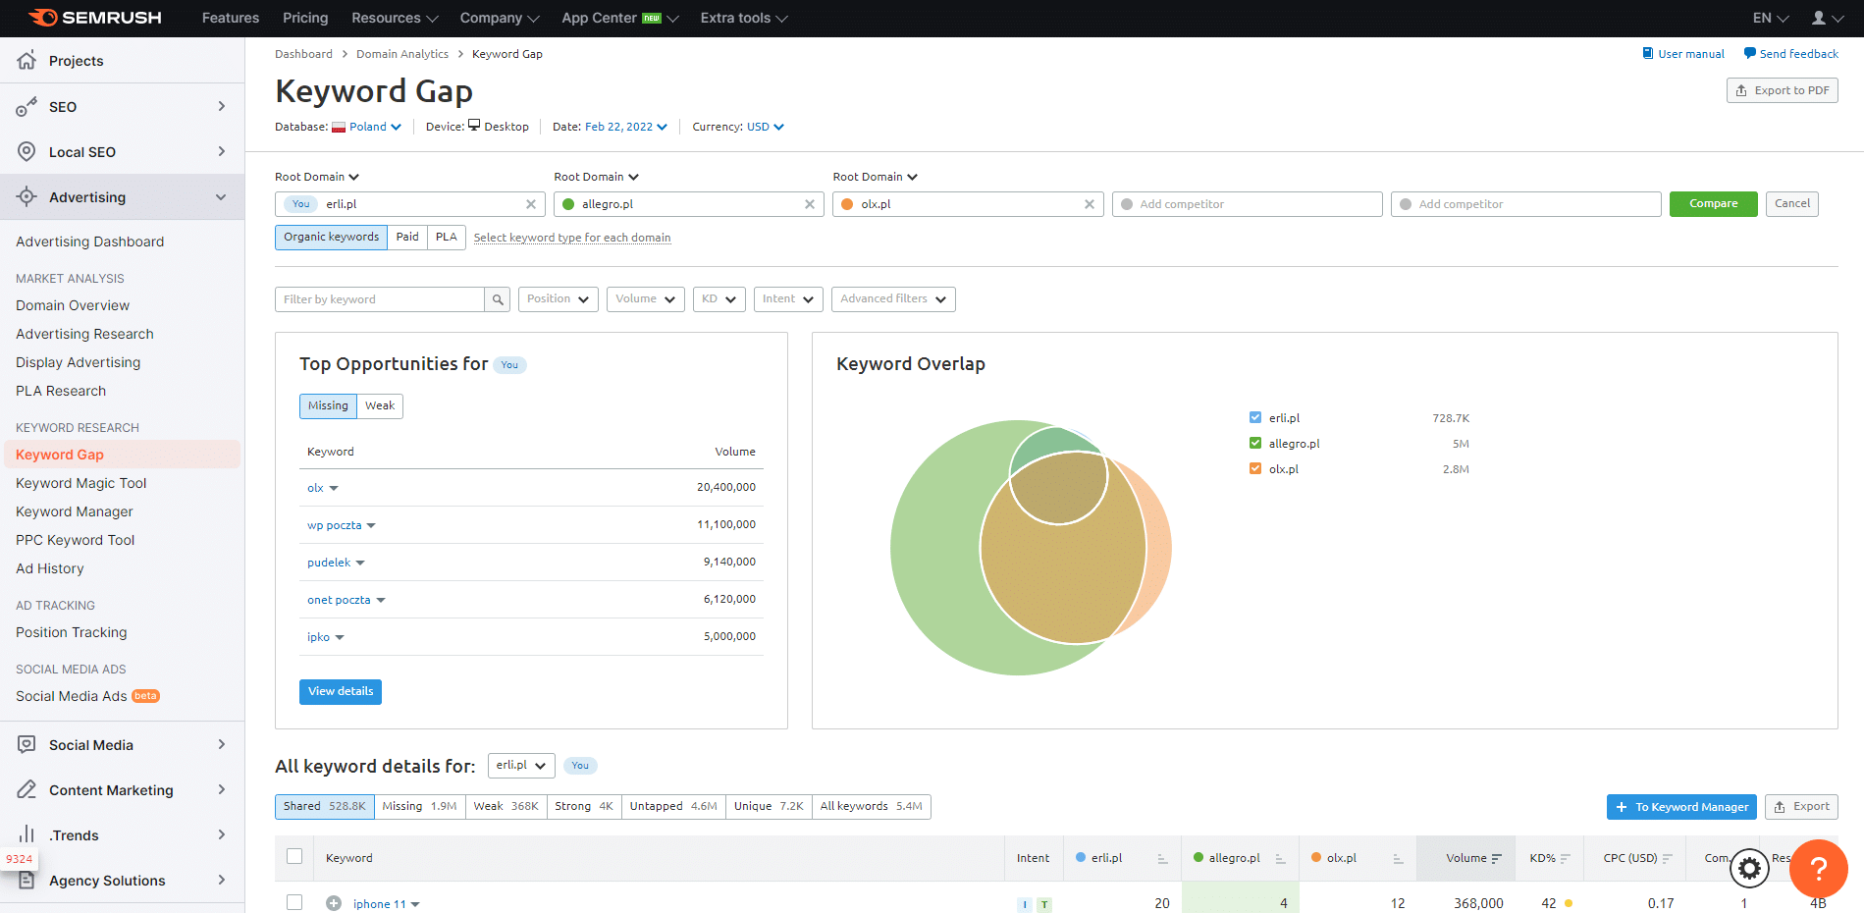Open the Projects home icon

click(27, 60)
